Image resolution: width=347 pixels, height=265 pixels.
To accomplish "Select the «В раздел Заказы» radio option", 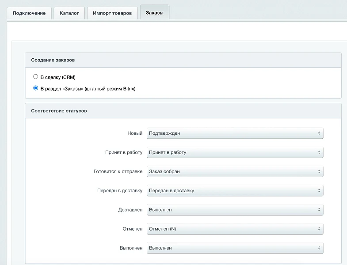I will (36, 88).
